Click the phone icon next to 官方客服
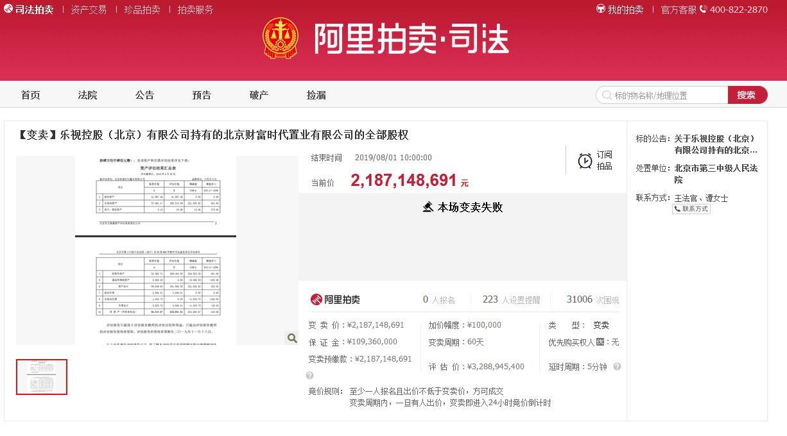 click(703, 10)
